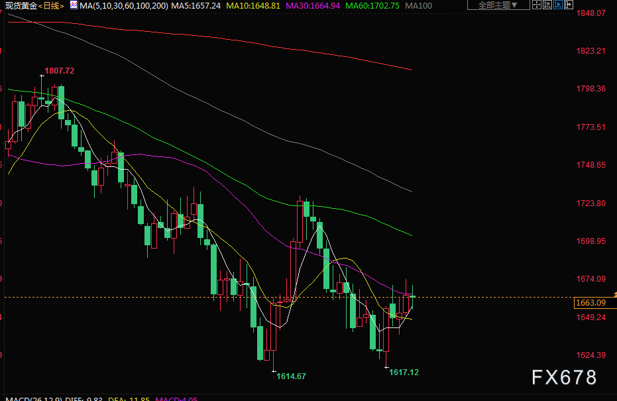Select the yellow MA10:1648.81 legend label
617x401 pixels.
254,5
